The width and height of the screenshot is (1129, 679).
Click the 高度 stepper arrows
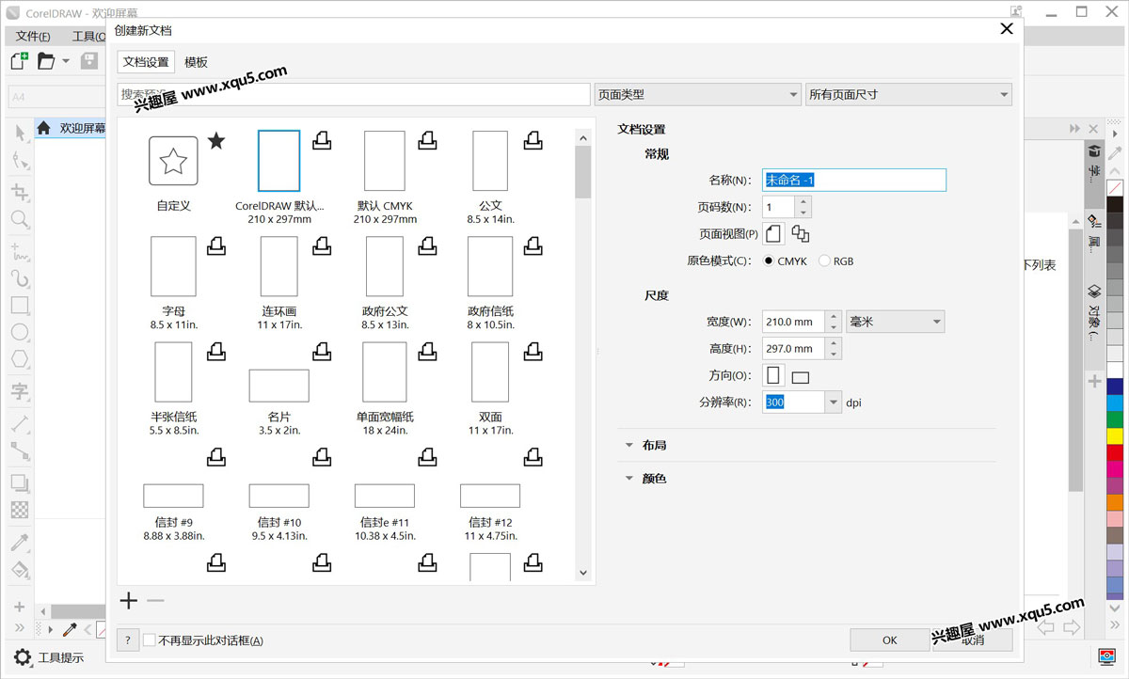click(x=833, y=348)
